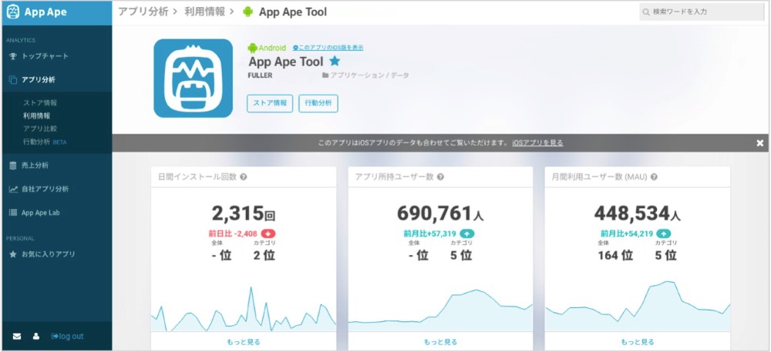
Task: Click the large App Ape Tool app icon
Action: [194, 79]
